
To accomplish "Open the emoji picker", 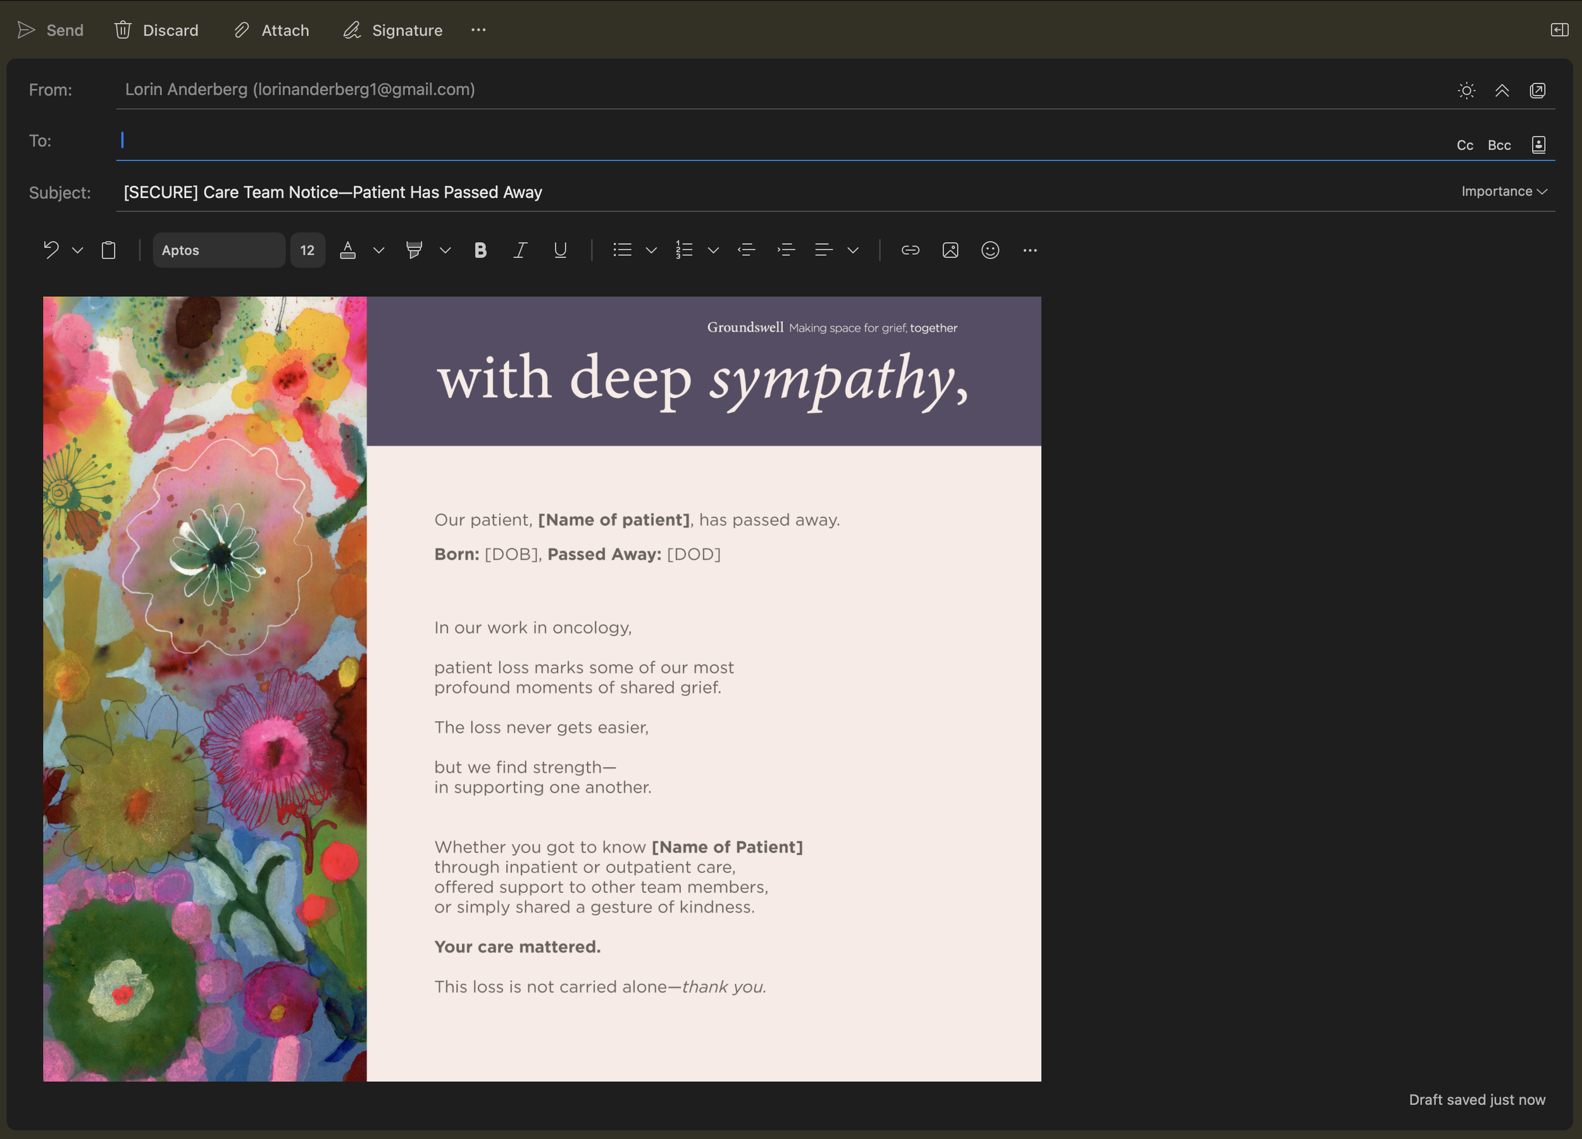I will click(990, 250).
